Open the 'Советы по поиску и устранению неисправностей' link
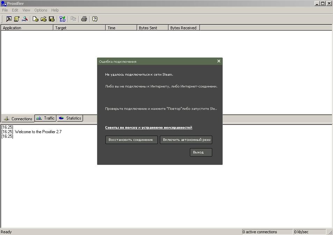Viewport: 333px width, 235px height. (x=149, y=128)
